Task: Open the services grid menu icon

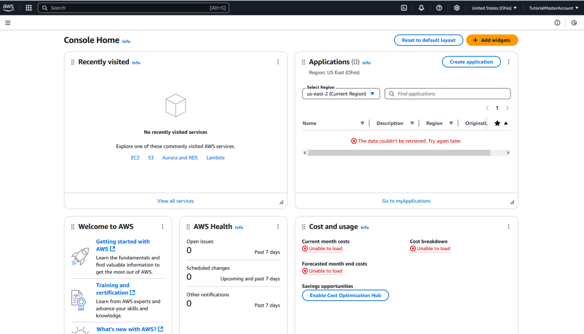Action: pos(29,8)
